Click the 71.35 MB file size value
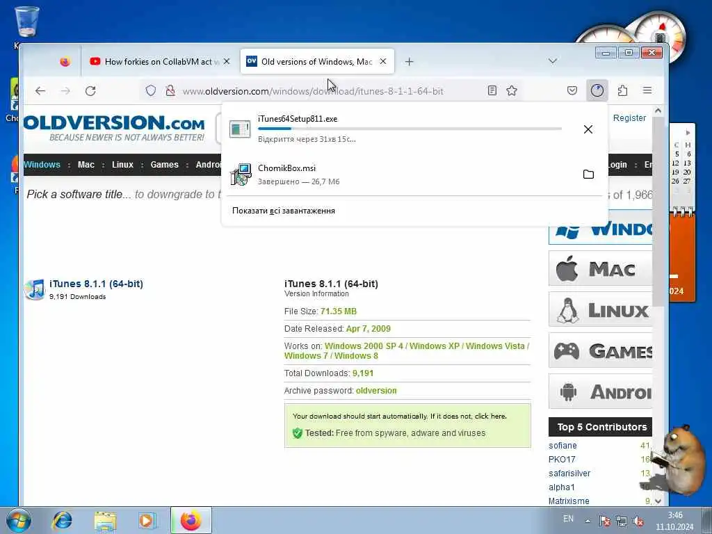712x534 pixels. (x=339, y=311)
